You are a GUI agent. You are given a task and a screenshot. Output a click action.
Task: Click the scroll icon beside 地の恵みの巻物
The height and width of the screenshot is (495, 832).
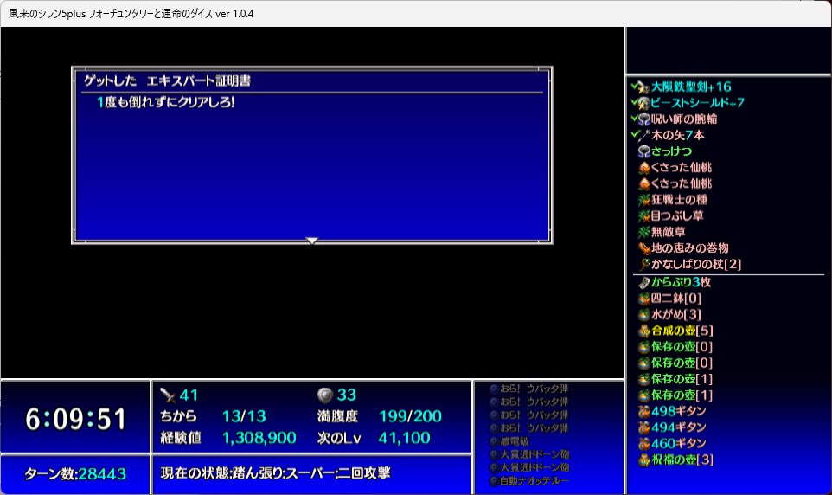coord(643,248)
